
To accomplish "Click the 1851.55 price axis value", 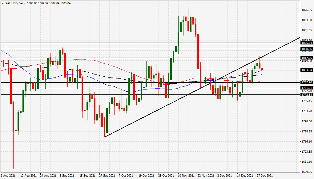I will pos(307,30).
